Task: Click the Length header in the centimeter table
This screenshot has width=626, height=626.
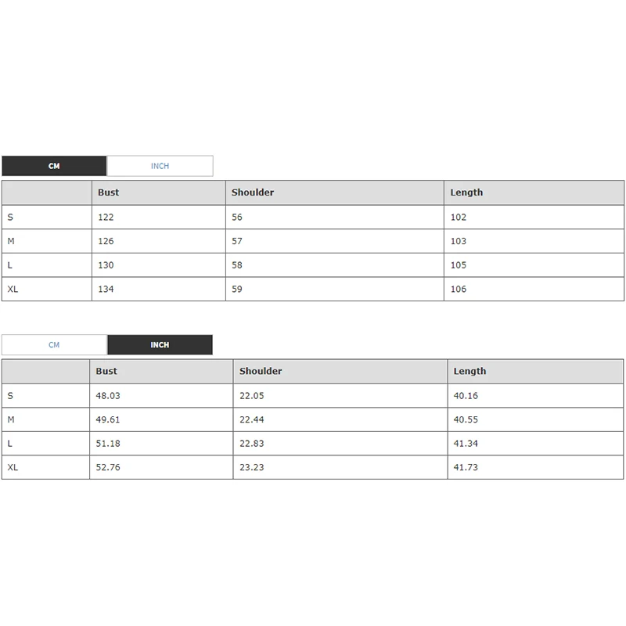Action: tap(466, 192)
